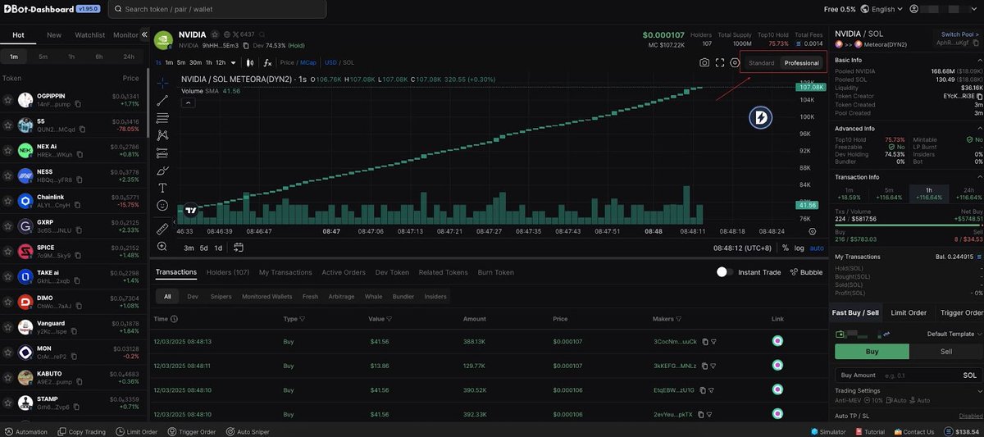The width and height of the screenshot is (984, 437).
Task: Favorite the OGPIPPIN token star
Action: click(x=8, y=100)
